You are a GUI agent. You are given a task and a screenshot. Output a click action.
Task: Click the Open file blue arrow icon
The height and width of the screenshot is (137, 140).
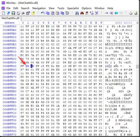[x=8, y=13]
